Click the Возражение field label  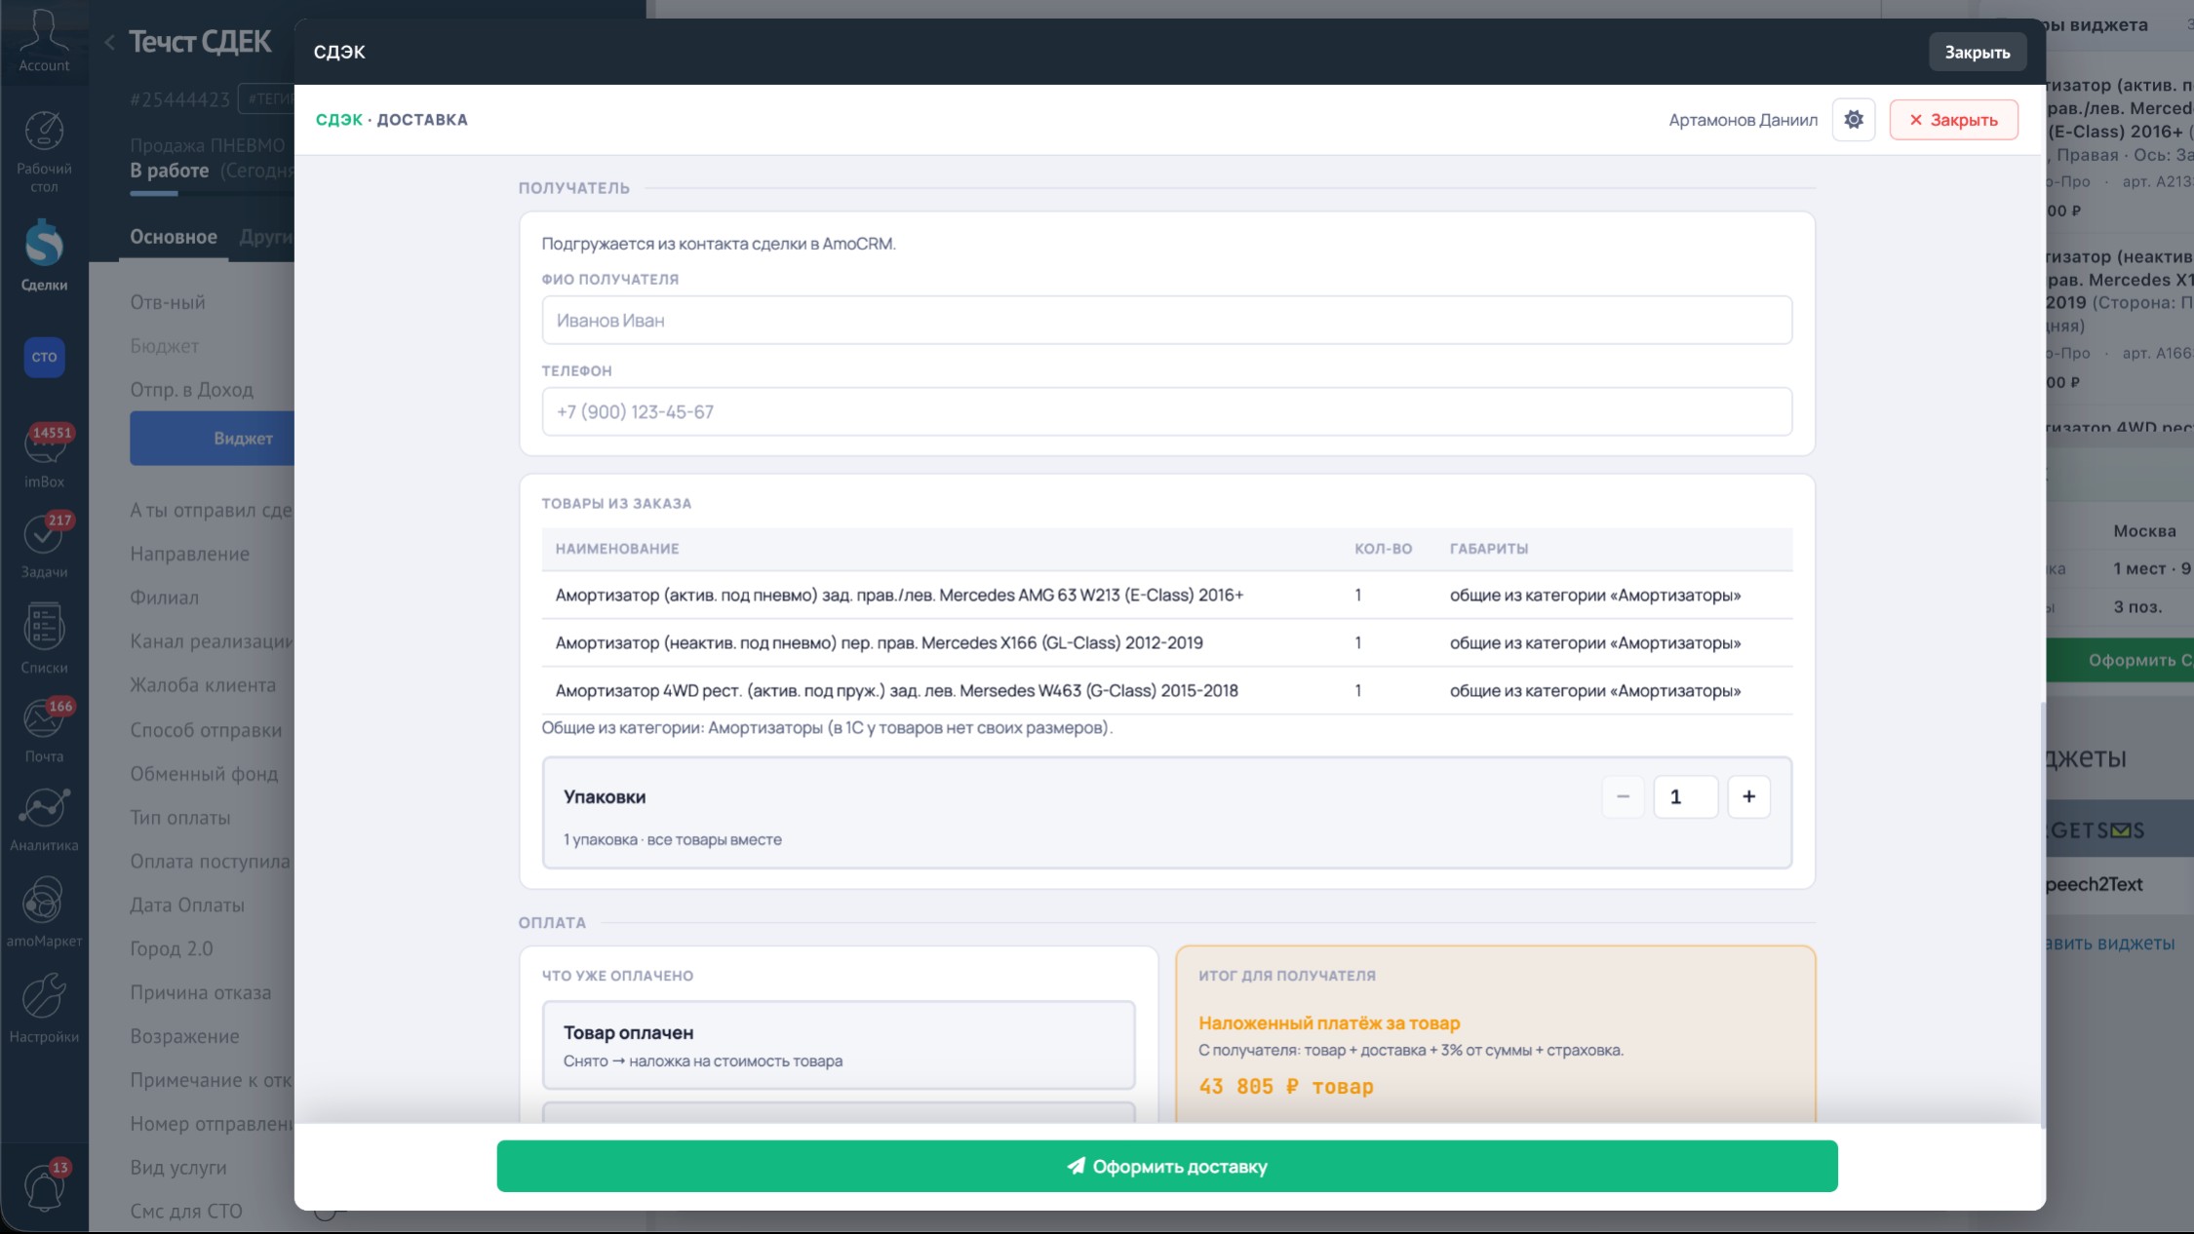pyautogui.click(x=184, y=1036)
